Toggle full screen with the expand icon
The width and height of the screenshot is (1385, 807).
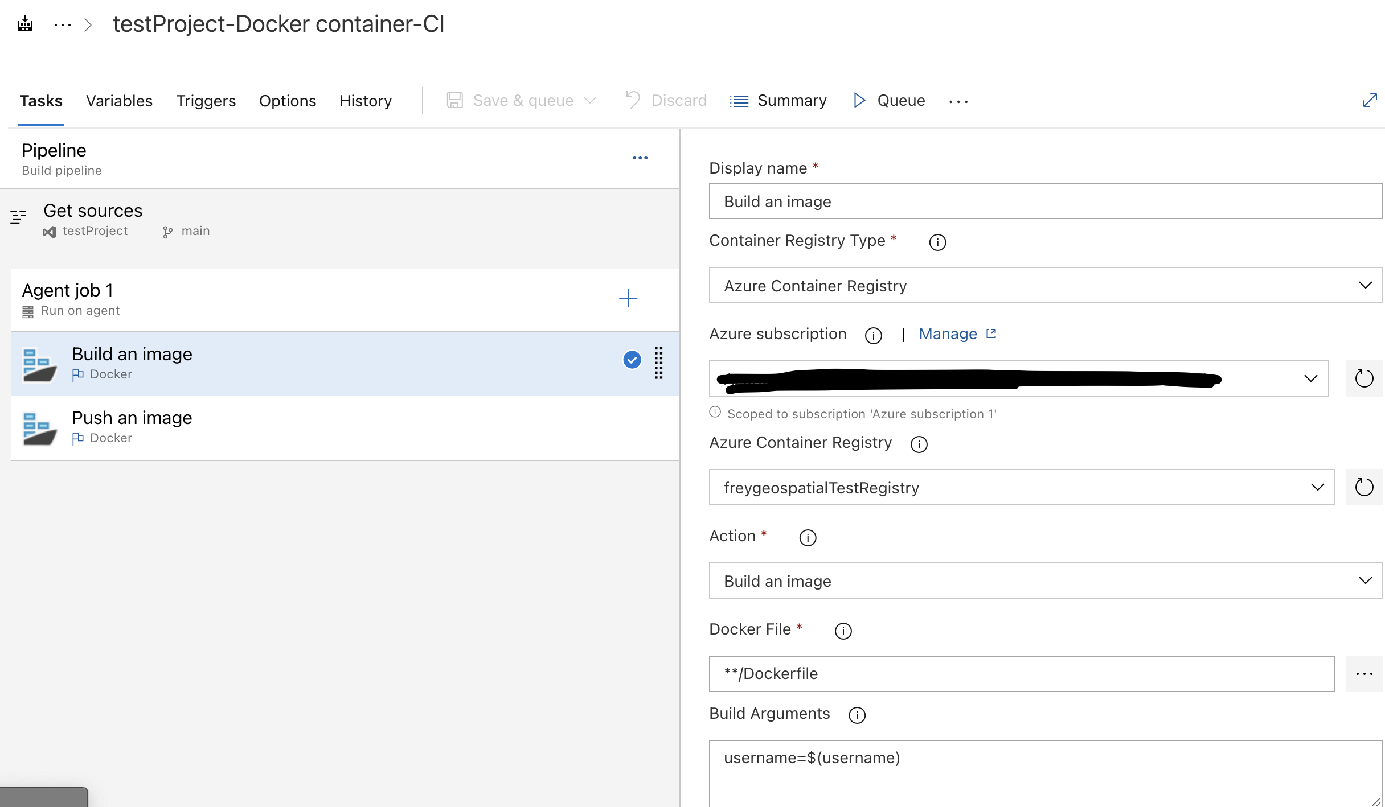pos(1370,100)
